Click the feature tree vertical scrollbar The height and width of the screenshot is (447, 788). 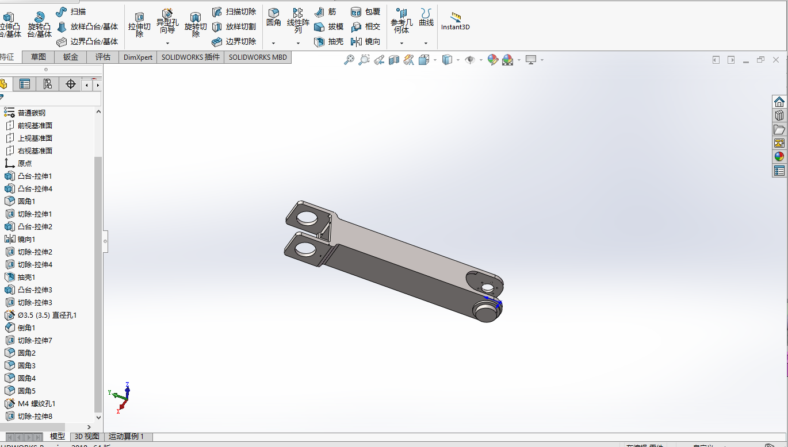pos(98,284)
